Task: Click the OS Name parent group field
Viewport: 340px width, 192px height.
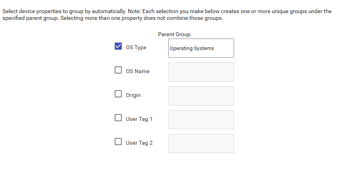Action: click(x=201, y=72)
